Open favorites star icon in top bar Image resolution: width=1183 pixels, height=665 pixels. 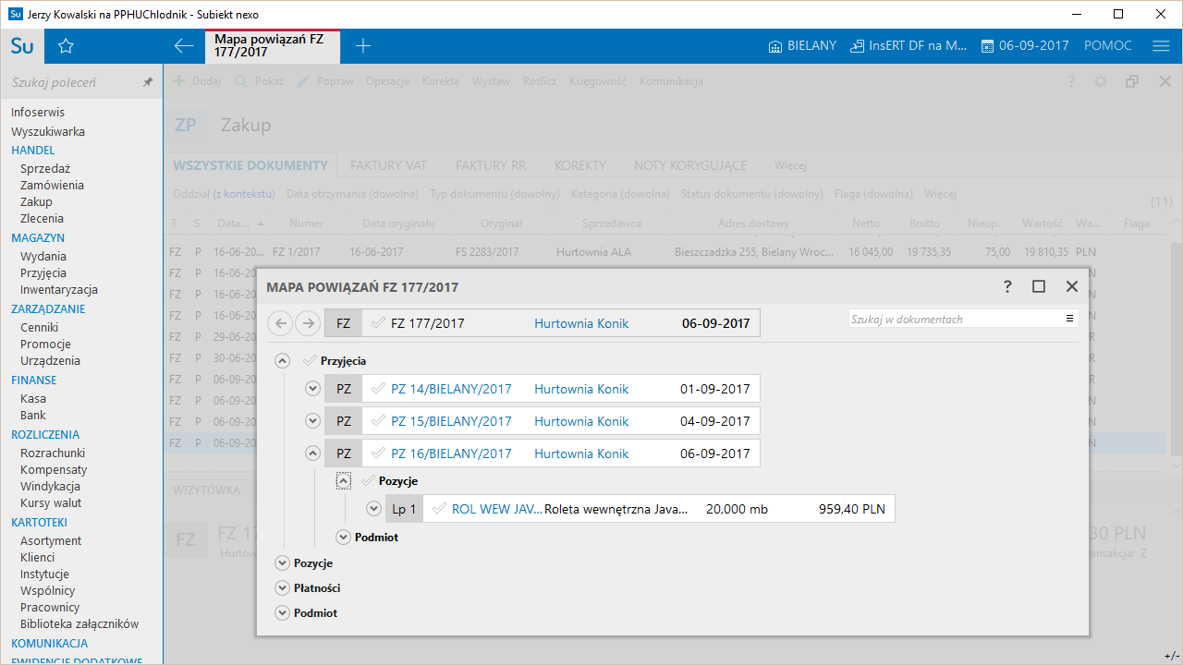[66, 46]
